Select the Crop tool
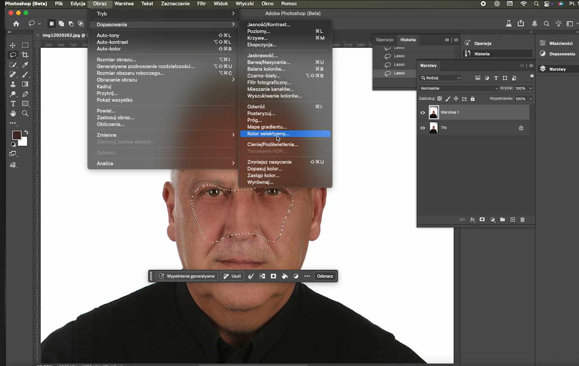The image size is (579, 366). 25,55
